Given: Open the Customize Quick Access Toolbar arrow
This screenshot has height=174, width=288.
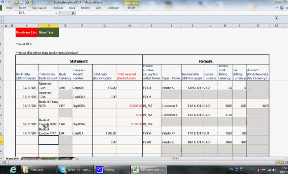Looking at the screenshot, I should point(32,2).
